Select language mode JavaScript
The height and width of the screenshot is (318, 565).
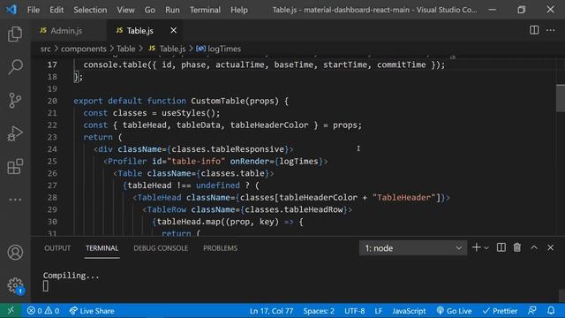point(409,311)
